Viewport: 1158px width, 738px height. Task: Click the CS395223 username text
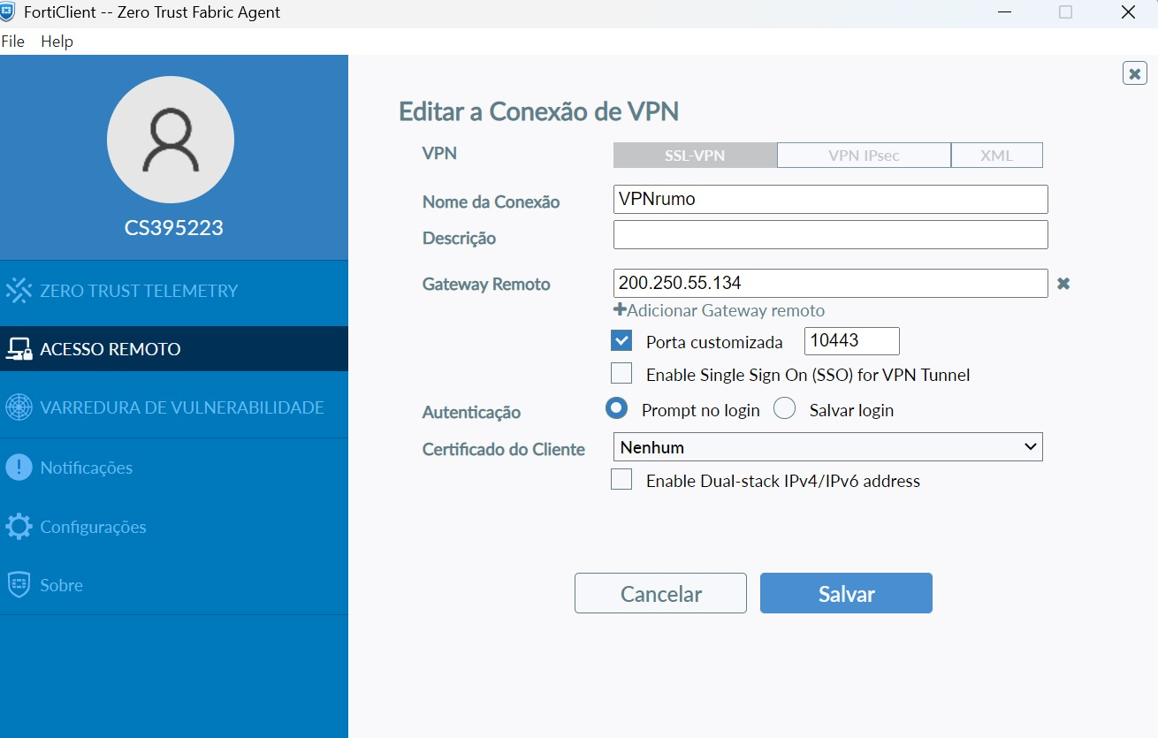(x=173, y=228)
